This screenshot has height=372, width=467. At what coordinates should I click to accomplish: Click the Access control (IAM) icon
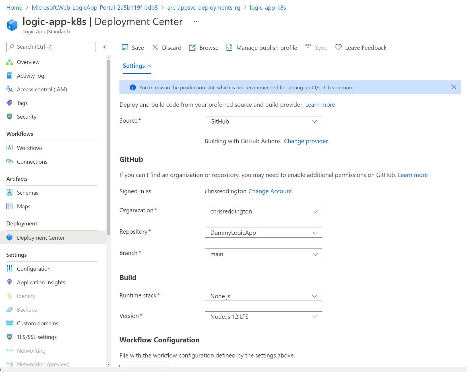coord(10,89)
